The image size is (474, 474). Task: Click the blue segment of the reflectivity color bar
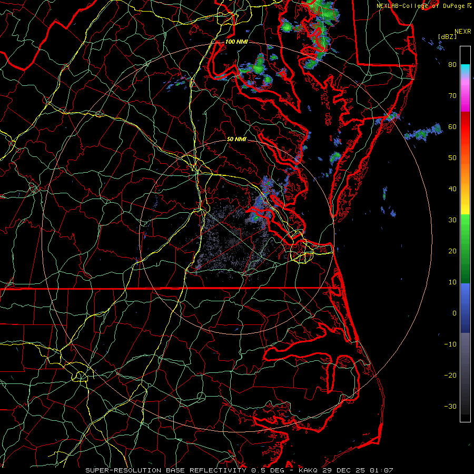tap(465, 308)
